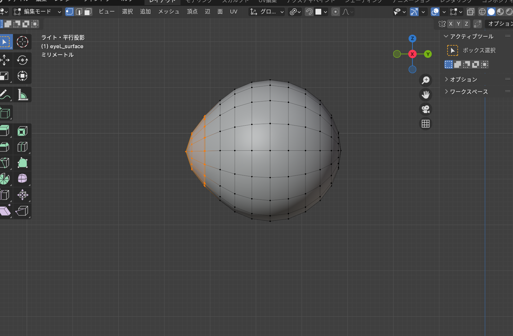Select the Inset Faces tool
This screenshot has height=336, width=513.
click(22, 131)
